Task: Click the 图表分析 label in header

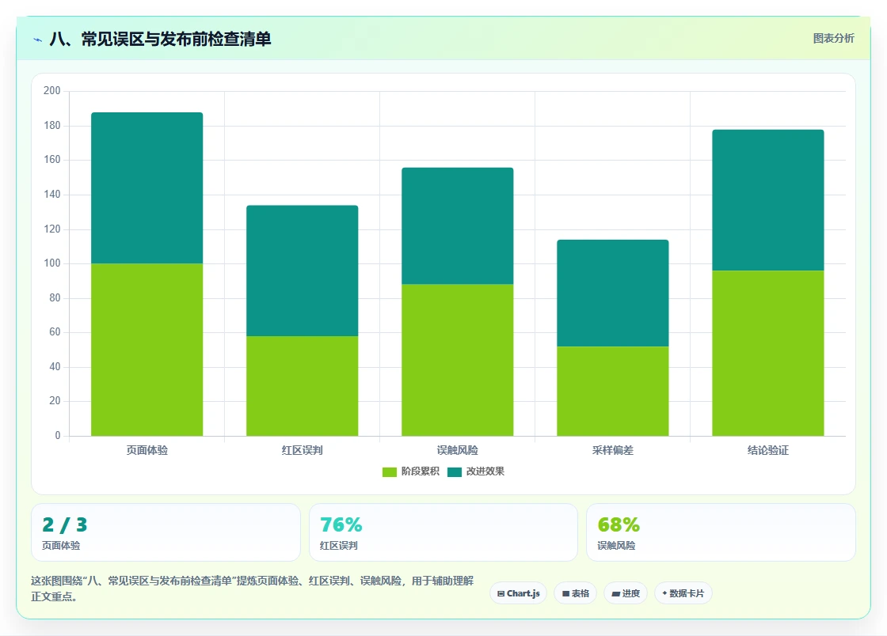Action: pyautogui.click(x=833, y=39)
